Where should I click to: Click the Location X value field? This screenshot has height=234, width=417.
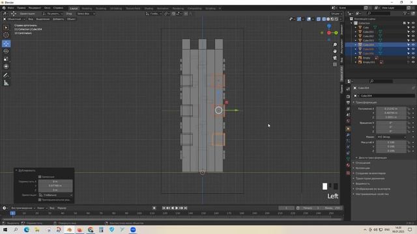(x=391, y=109)
